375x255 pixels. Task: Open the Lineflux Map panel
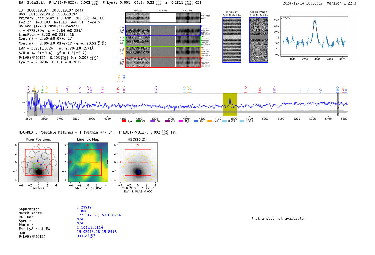pyautogui.click(x=88, y=162)
